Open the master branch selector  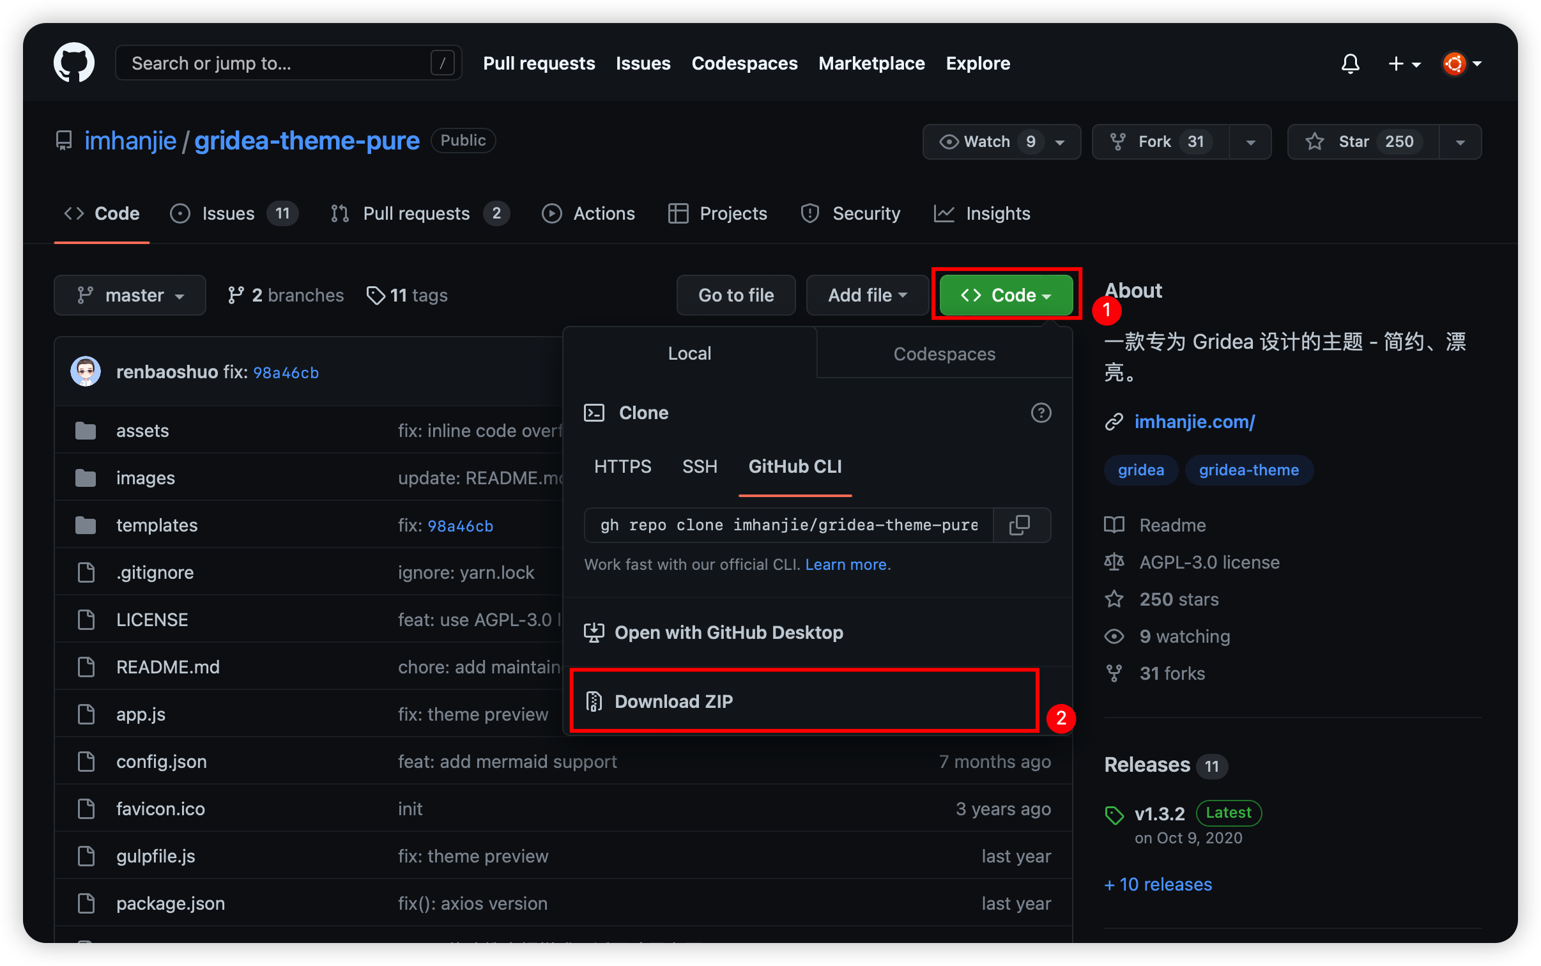click(130, 295)
